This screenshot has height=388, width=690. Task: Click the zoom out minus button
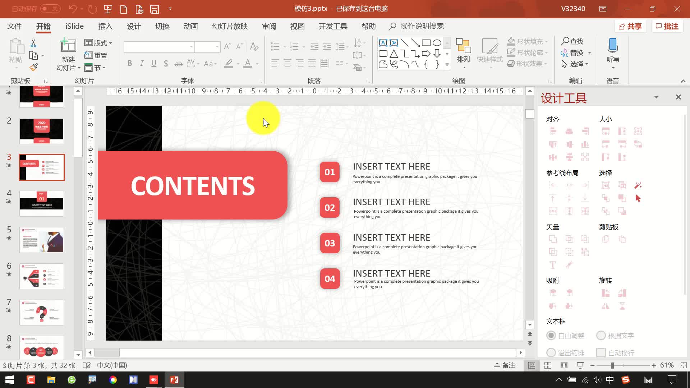click(x=592, y=365)
